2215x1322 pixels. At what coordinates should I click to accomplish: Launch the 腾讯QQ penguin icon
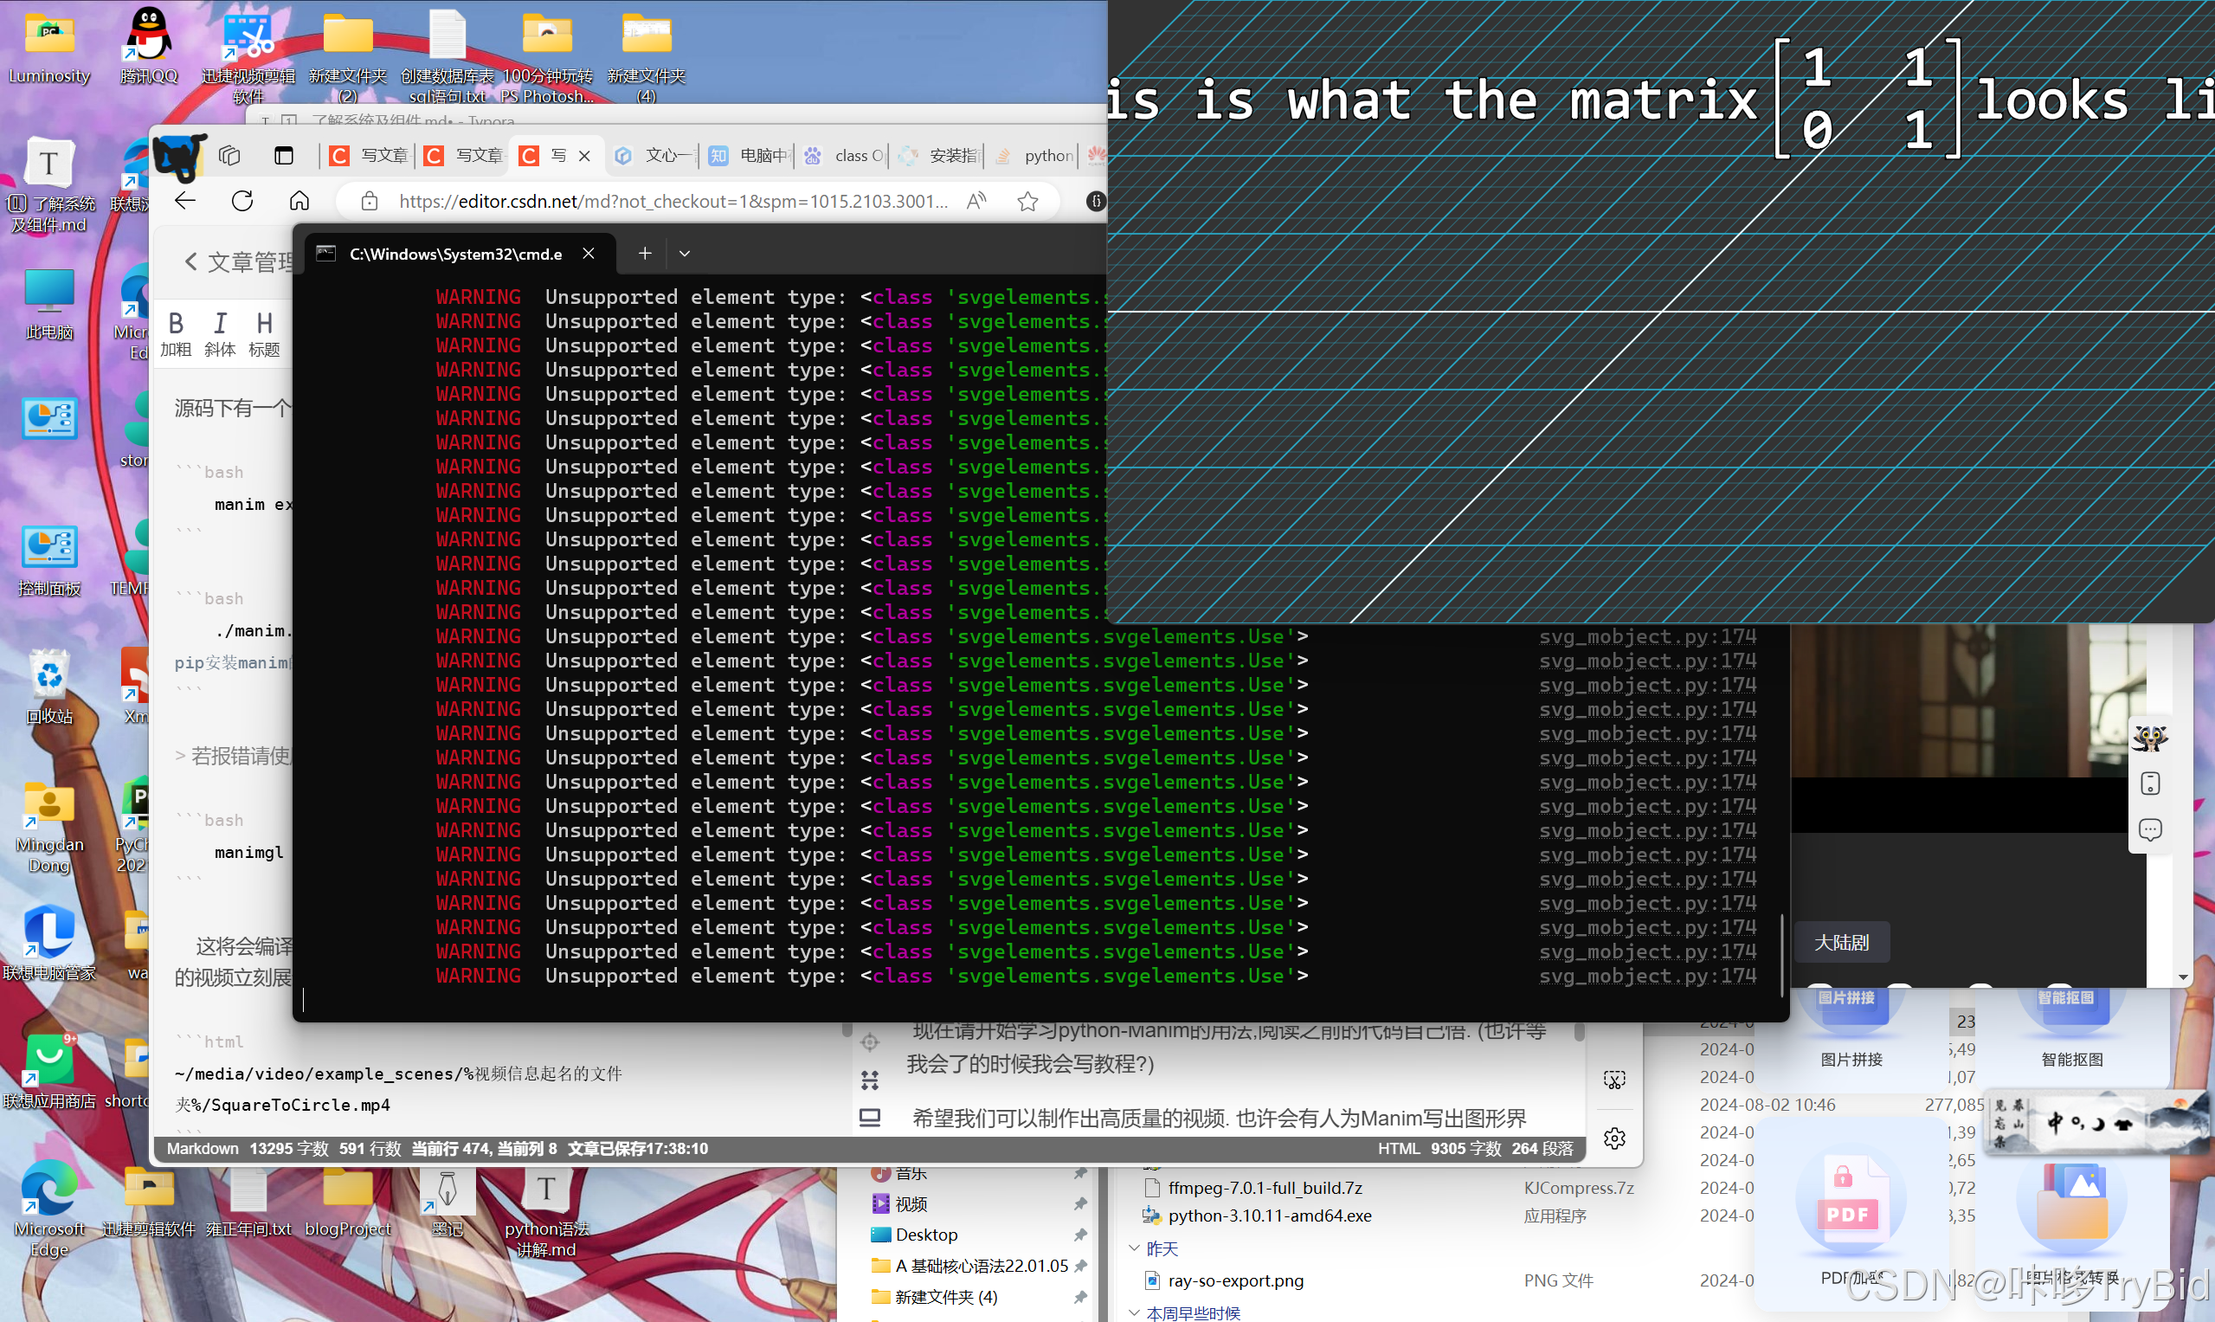pyautogui.click(x=149, y=47)
